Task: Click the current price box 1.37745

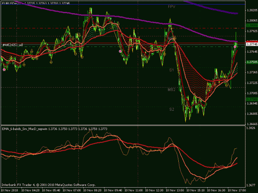Action: click(x=252, y=44)
